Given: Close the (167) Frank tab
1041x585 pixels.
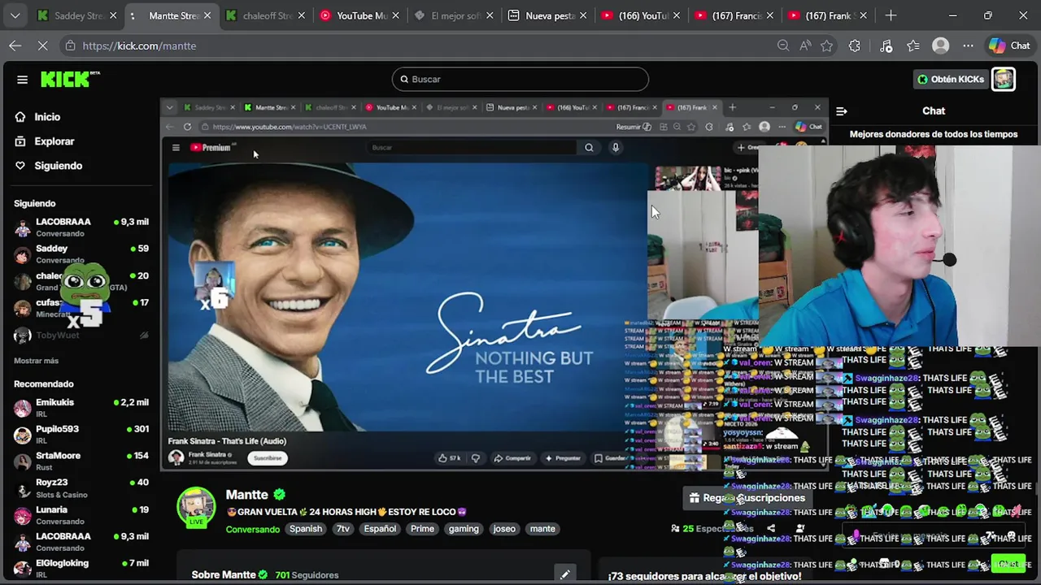Looking at the screenshot, I should (864, 15).
